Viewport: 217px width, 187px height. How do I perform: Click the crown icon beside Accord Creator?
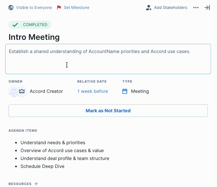pyautogui.click(x=22, y=92)
